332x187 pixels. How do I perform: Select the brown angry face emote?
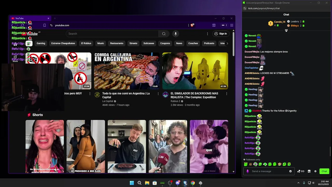point(251,164)
